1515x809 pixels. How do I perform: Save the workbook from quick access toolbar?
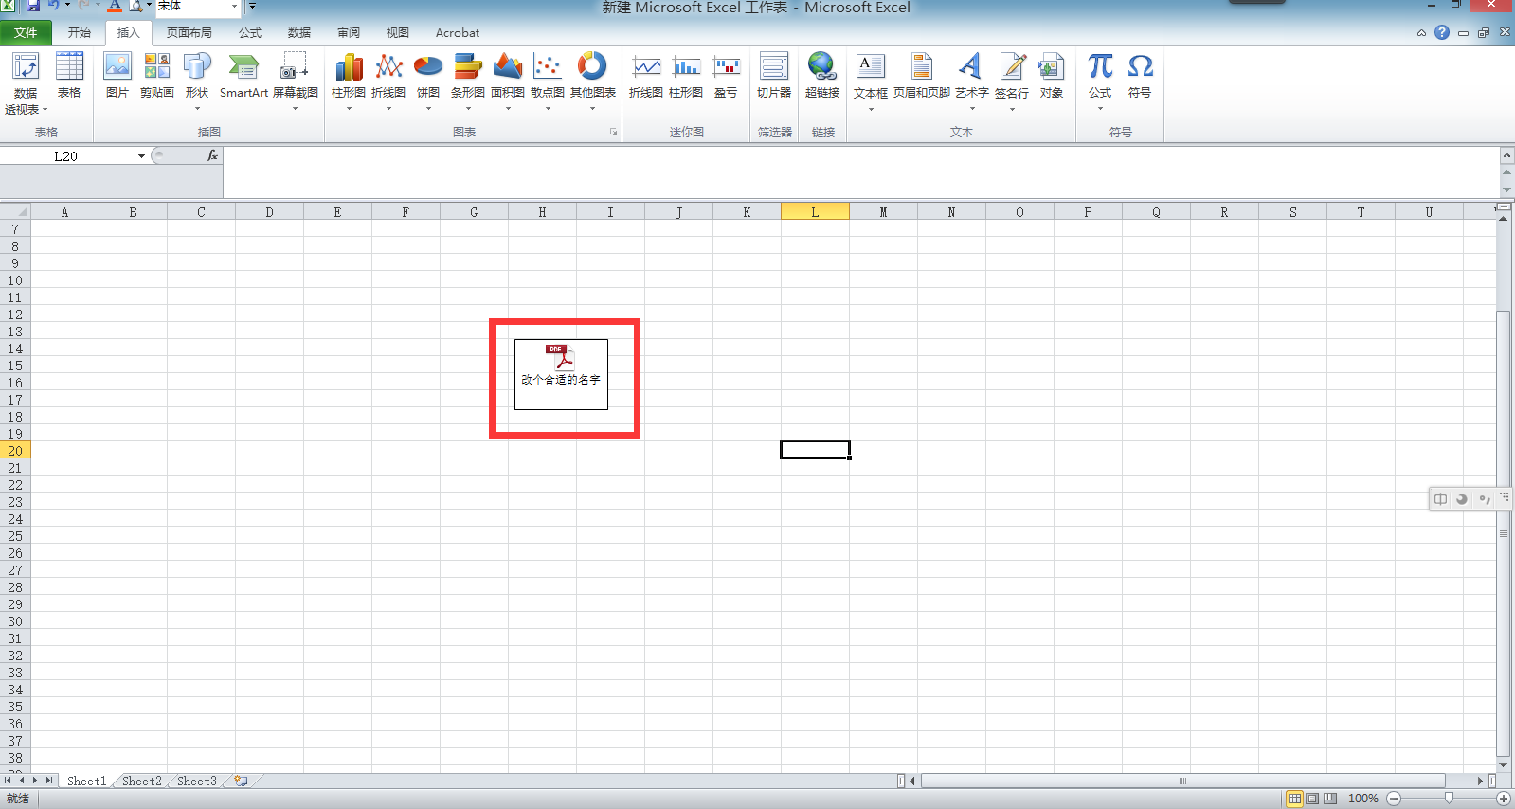click(33, 6)
